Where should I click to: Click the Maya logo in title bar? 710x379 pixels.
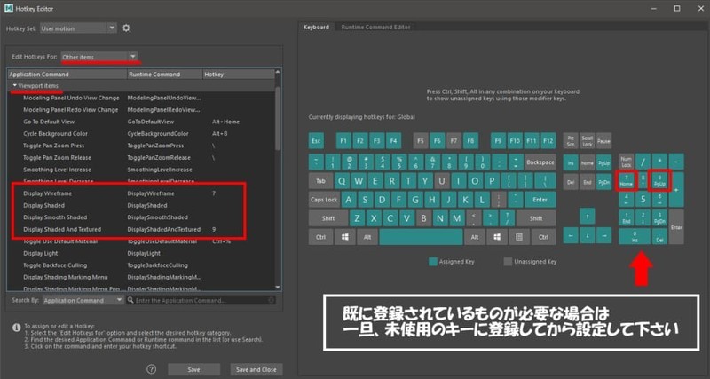(8, 9)
